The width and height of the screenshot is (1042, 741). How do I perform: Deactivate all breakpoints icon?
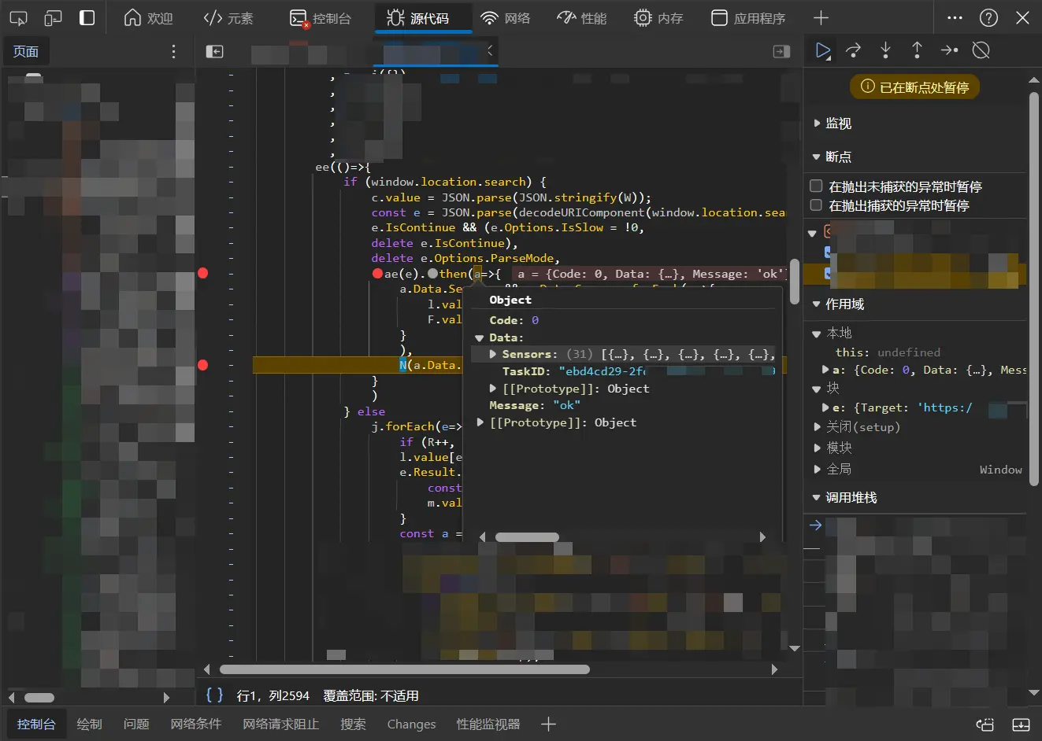[x=981, y=50]
